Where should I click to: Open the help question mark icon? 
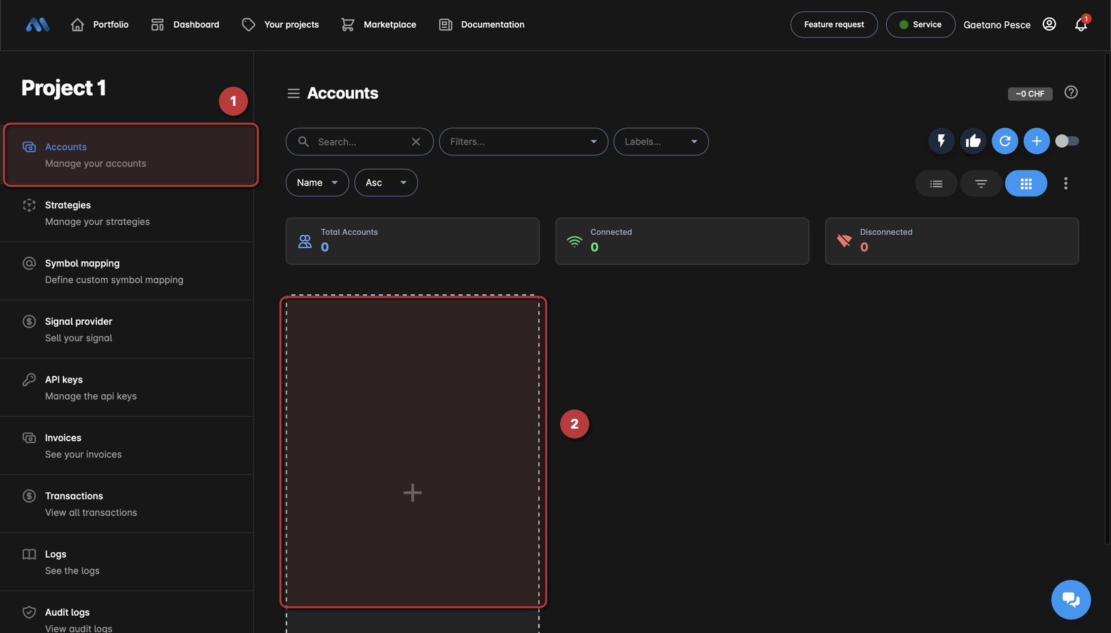click(x=1071, y=93)
